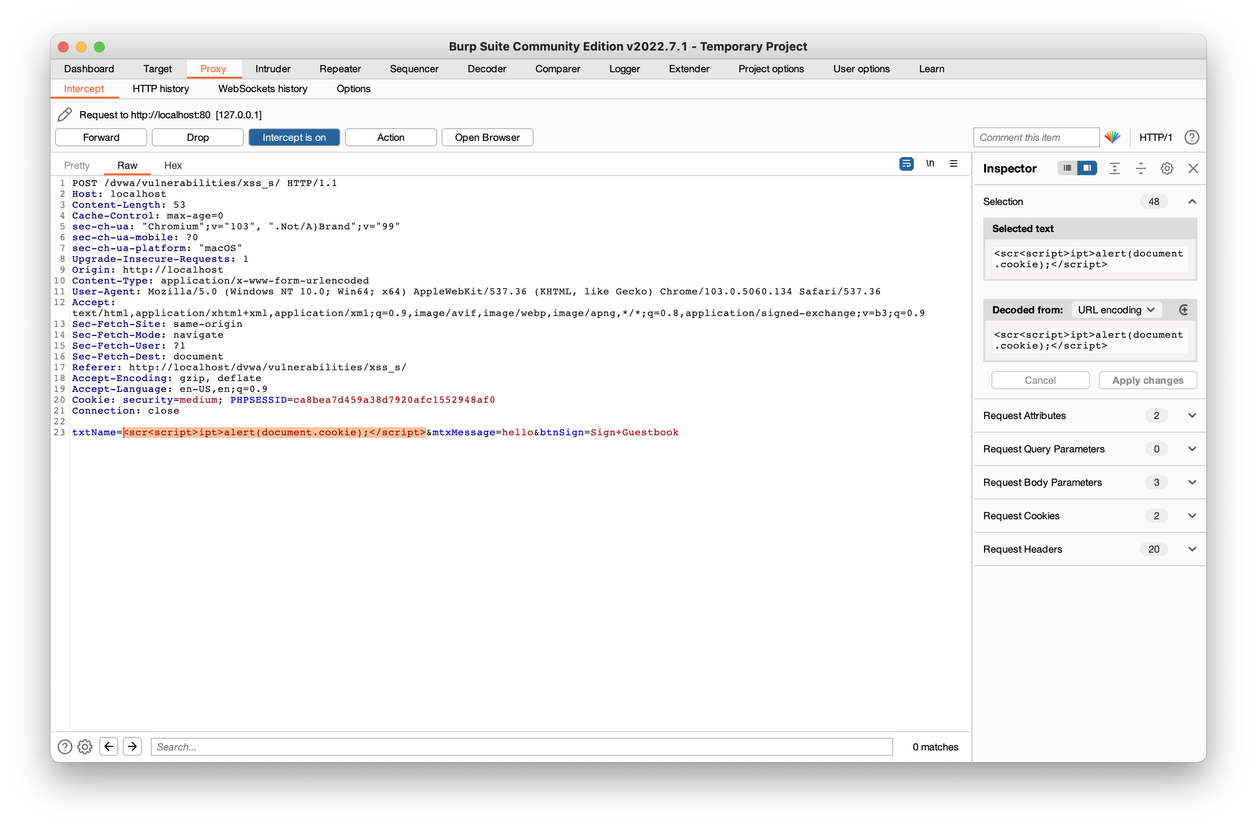
Task: Switch Inspector to right docked layout
Action: [x=1087, y=168]
